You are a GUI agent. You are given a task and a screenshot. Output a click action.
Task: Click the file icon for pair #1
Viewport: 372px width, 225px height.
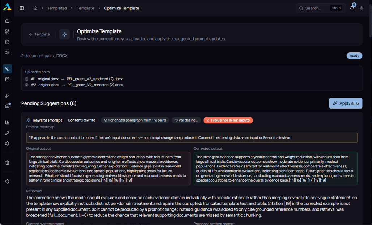(27, 79)
